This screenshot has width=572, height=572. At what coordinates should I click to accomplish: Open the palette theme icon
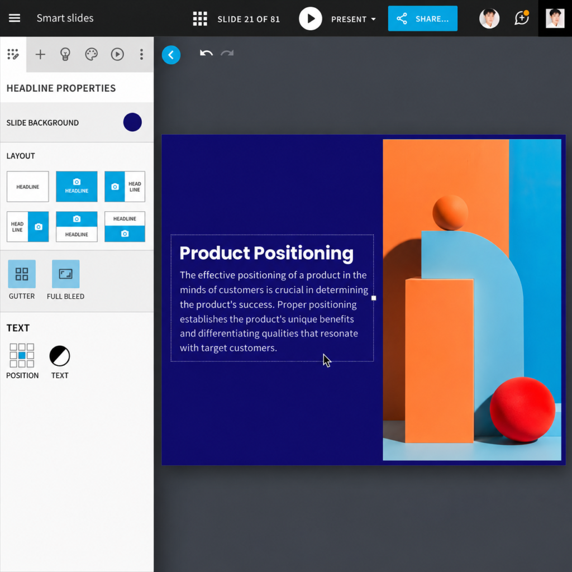[91, 54]
